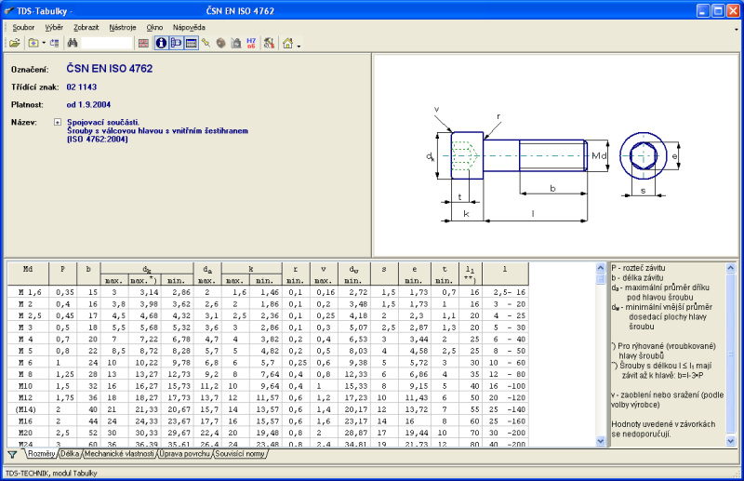Viewport: 744px width, 481px height.
Task: Select the M 4 row label
Action: 25,340
